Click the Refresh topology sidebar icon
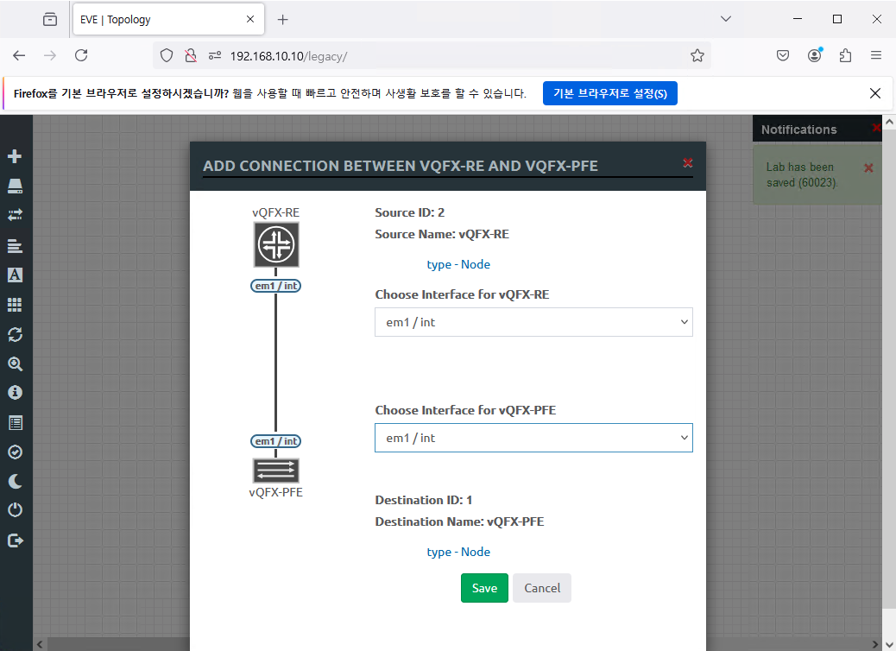Viewport: 896px width, 651px height. pos(15,334)
